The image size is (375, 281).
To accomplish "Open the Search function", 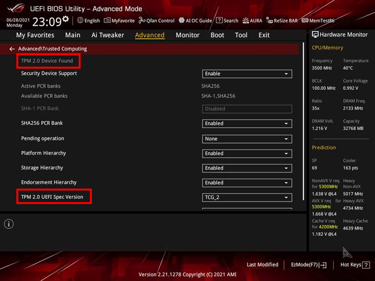I will click(227, 20).
